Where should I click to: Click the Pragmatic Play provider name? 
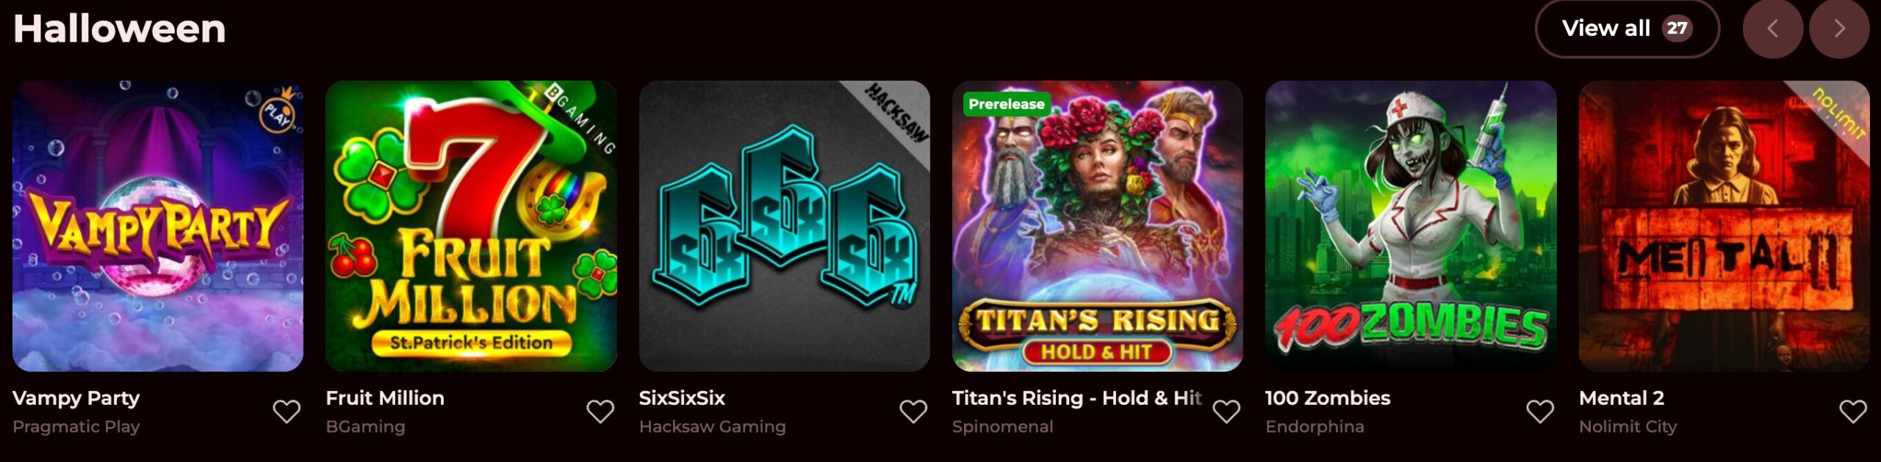(76, 426)
